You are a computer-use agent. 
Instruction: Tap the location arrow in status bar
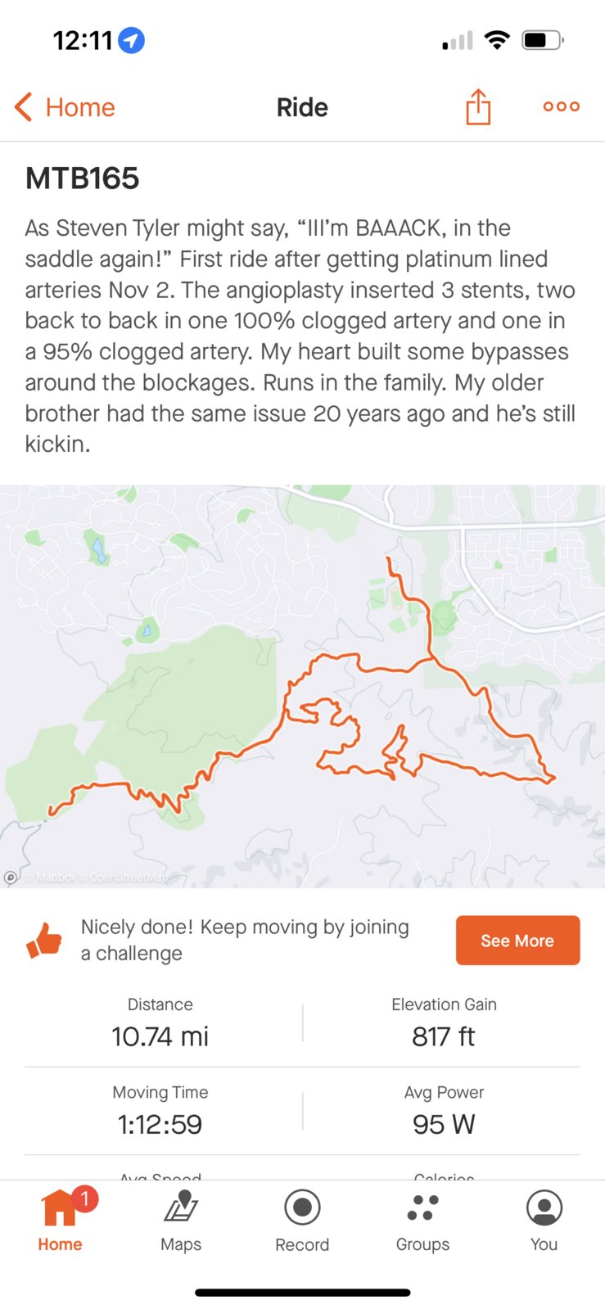coord(132,40)
